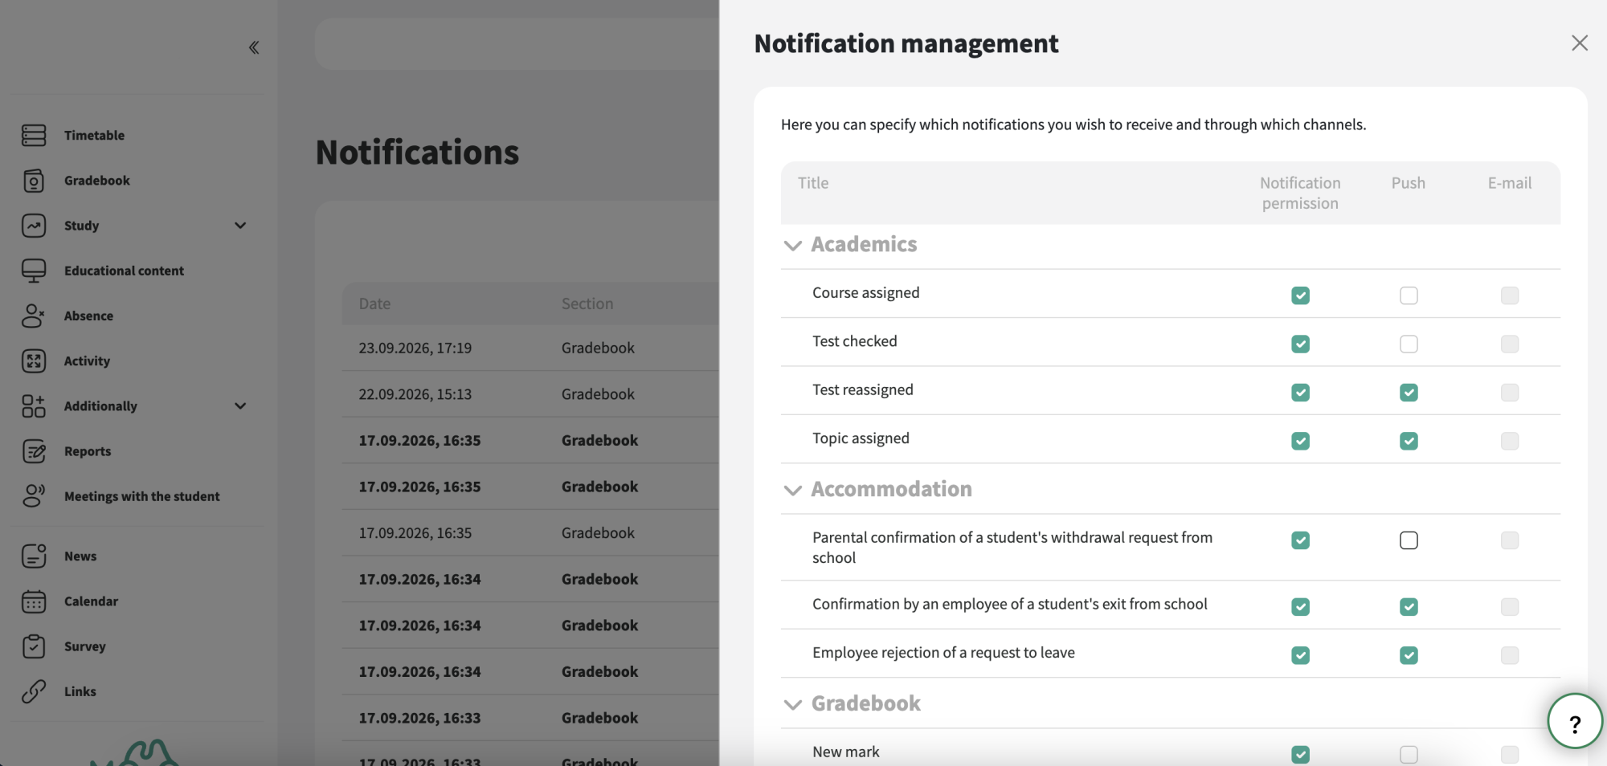Click the Additionally grid icon

point(34,406)
